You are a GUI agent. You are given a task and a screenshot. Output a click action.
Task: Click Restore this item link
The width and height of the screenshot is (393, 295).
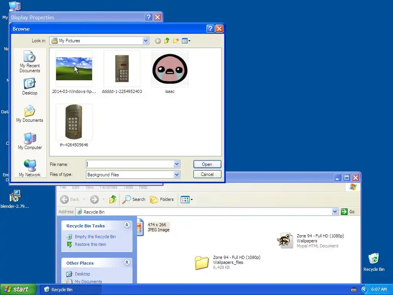91,244
